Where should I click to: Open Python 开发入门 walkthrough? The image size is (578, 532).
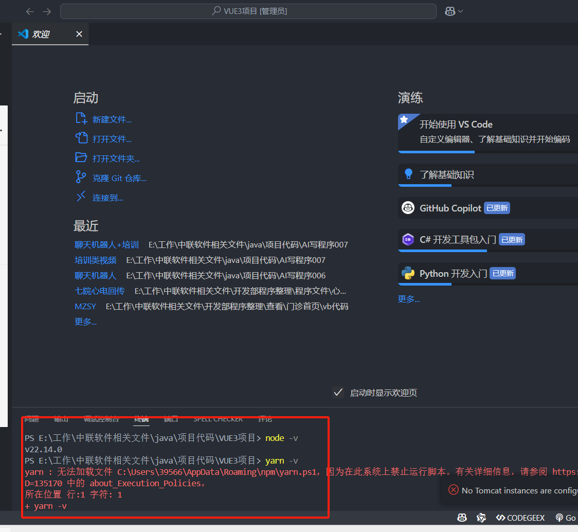tap(488, 273)
